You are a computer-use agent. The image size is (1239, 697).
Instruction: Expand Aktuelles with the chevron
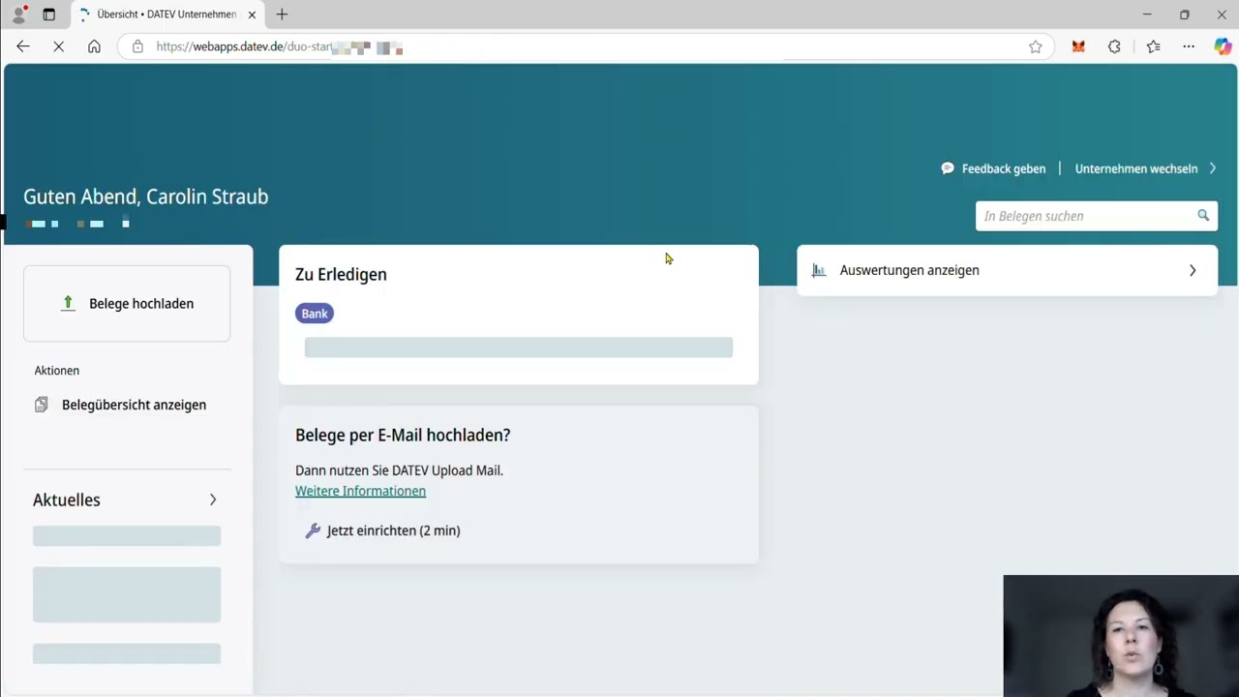click(213, 500)
